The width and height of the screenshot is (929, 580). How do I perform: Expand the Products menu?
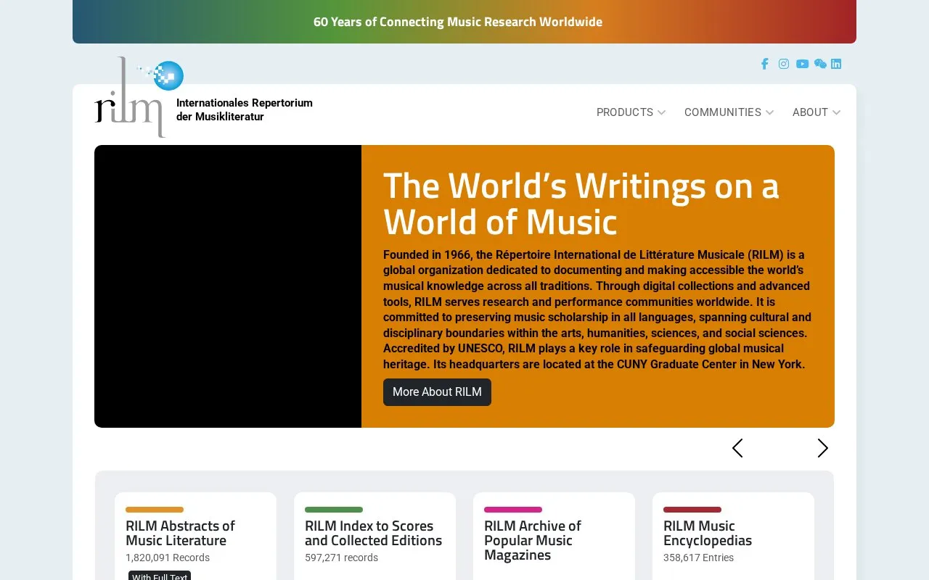(x=631, y=112)
